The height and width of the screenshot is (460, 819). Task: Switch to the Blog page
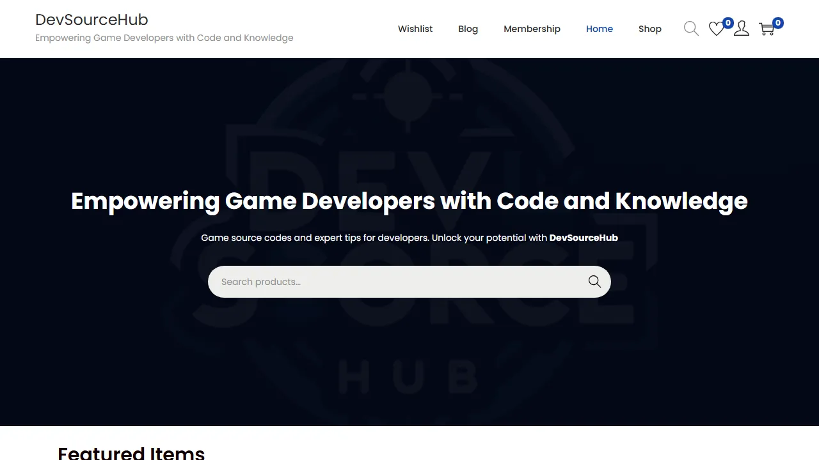[x=468, y=29]
